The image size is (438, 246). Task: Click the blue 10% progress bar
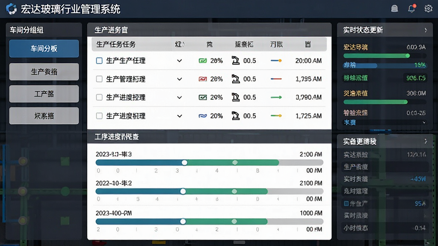(385, 65)
